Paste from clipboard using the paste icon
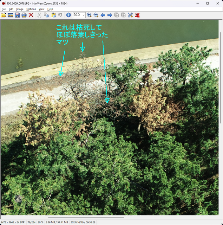Screen dimensions: 223x225 [53, 15]
